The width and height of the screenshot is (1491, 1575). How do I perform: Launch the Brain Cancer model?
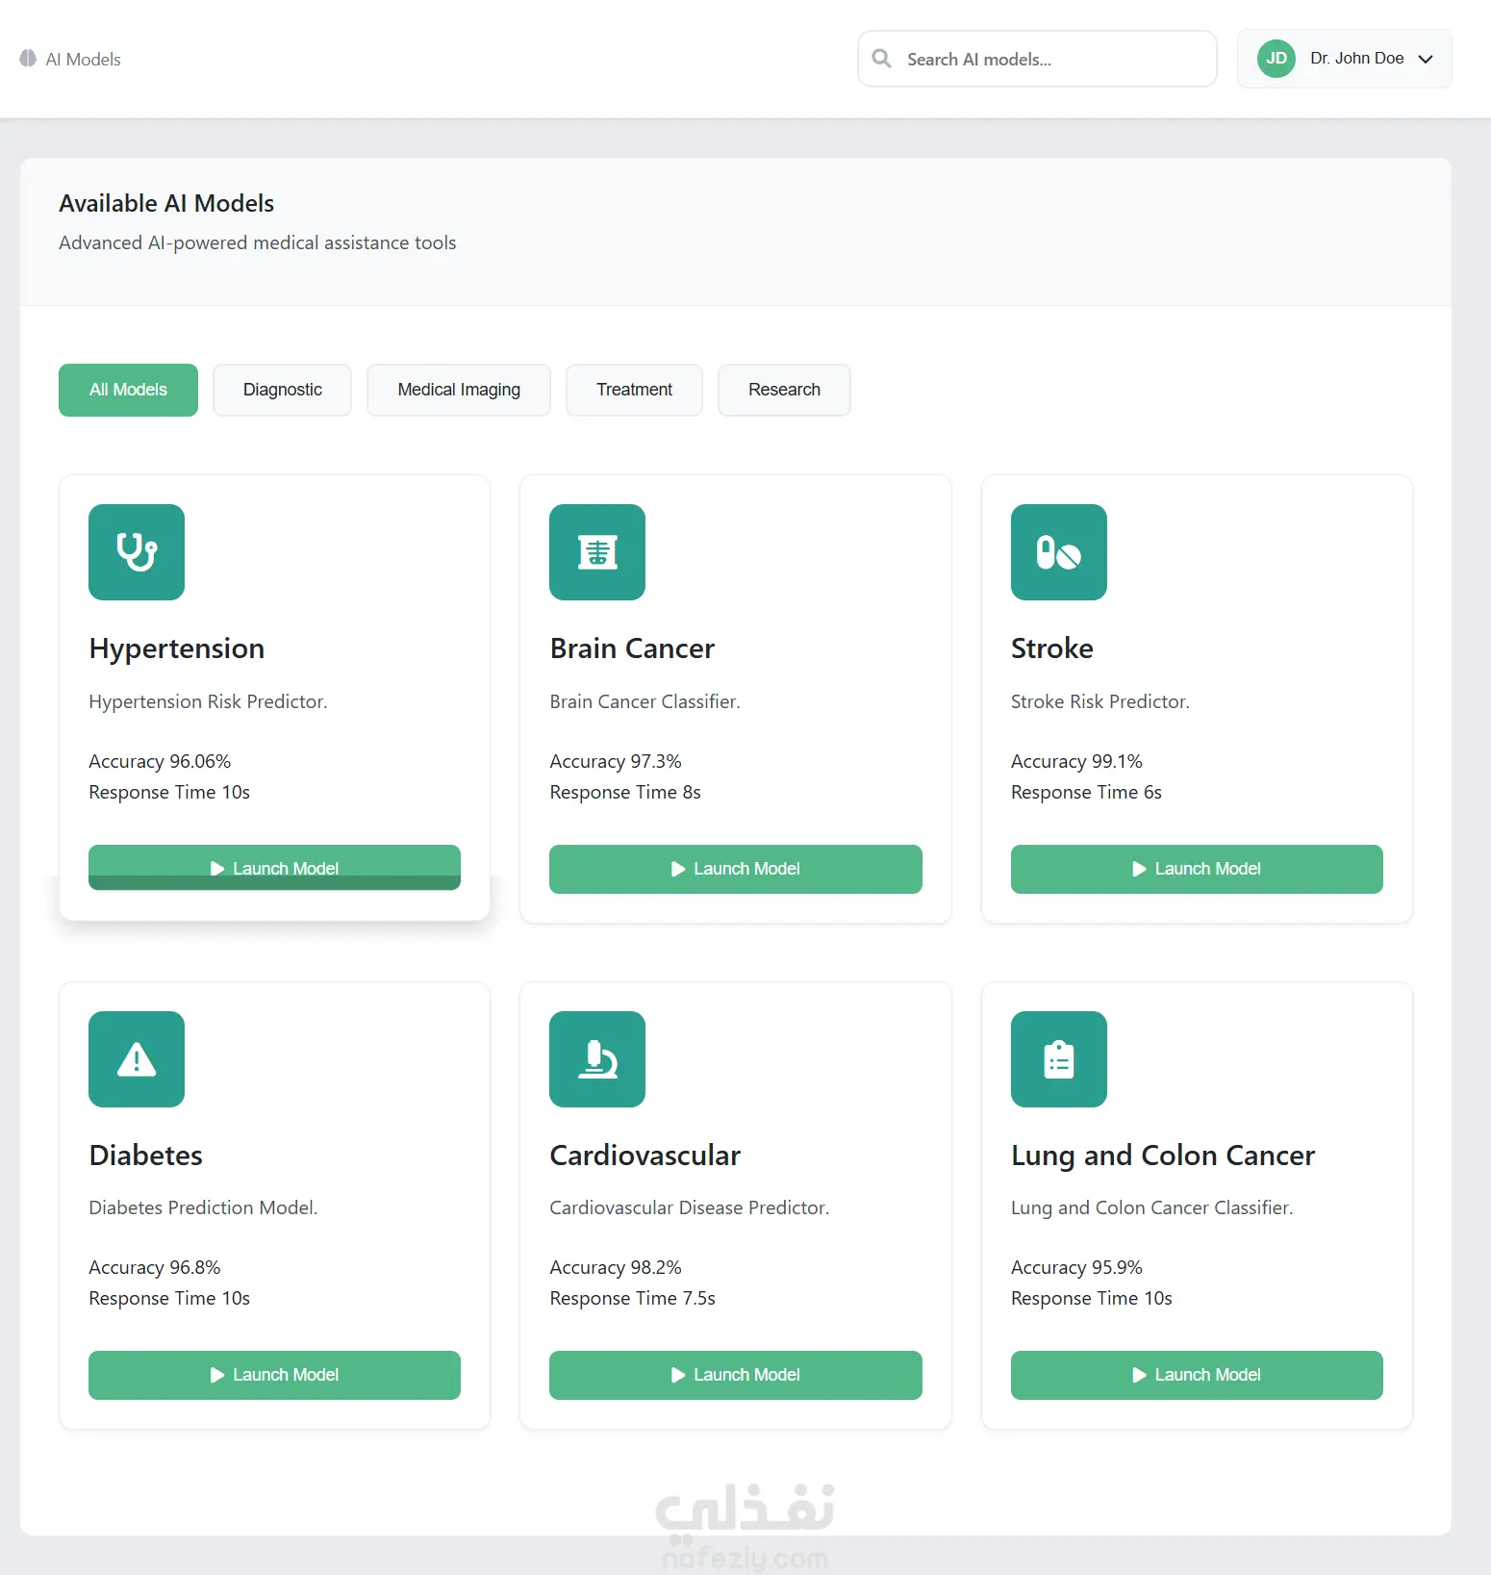(736, 869)
